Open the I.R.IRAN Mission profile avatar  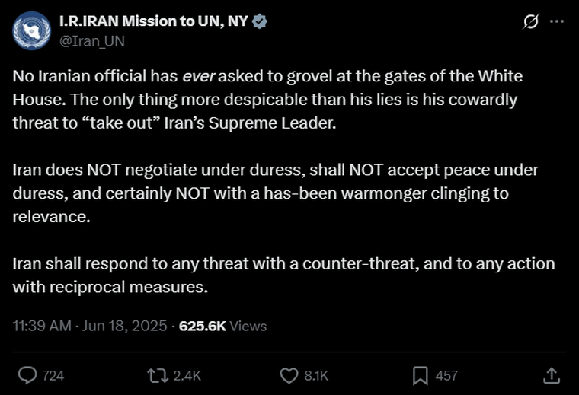pyautogui.click(x=30, y=30)
